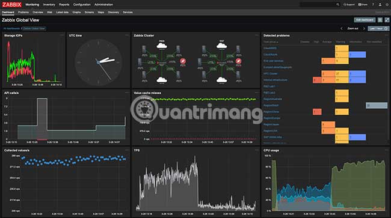
Task: Click the TEST cloud icon in cluster map
Action: [x=222, y=45]
